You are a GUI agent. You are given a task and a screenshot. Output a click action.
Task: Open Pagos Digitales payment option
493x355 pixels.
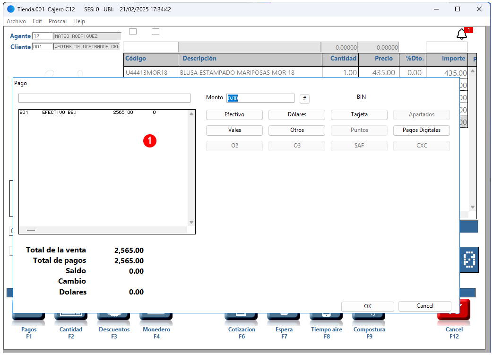coord(422,130)
